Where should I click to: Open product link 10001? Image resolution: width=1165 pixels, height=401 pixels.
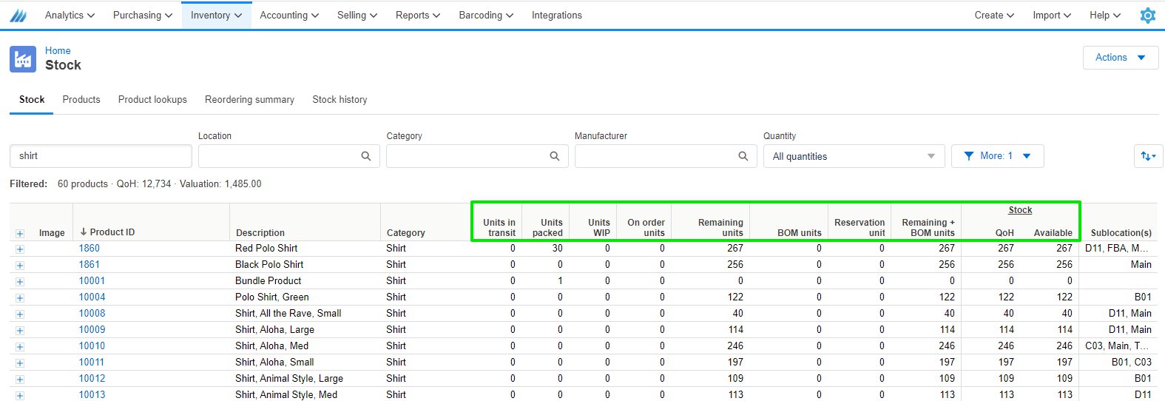pos(92,280)
